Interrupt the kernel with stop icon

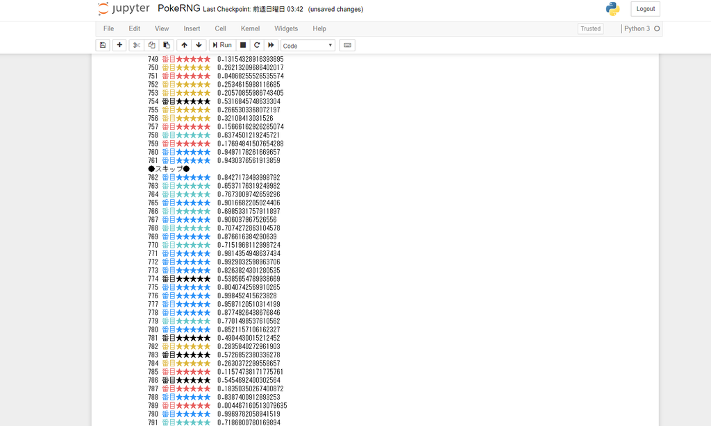point(243,45)
